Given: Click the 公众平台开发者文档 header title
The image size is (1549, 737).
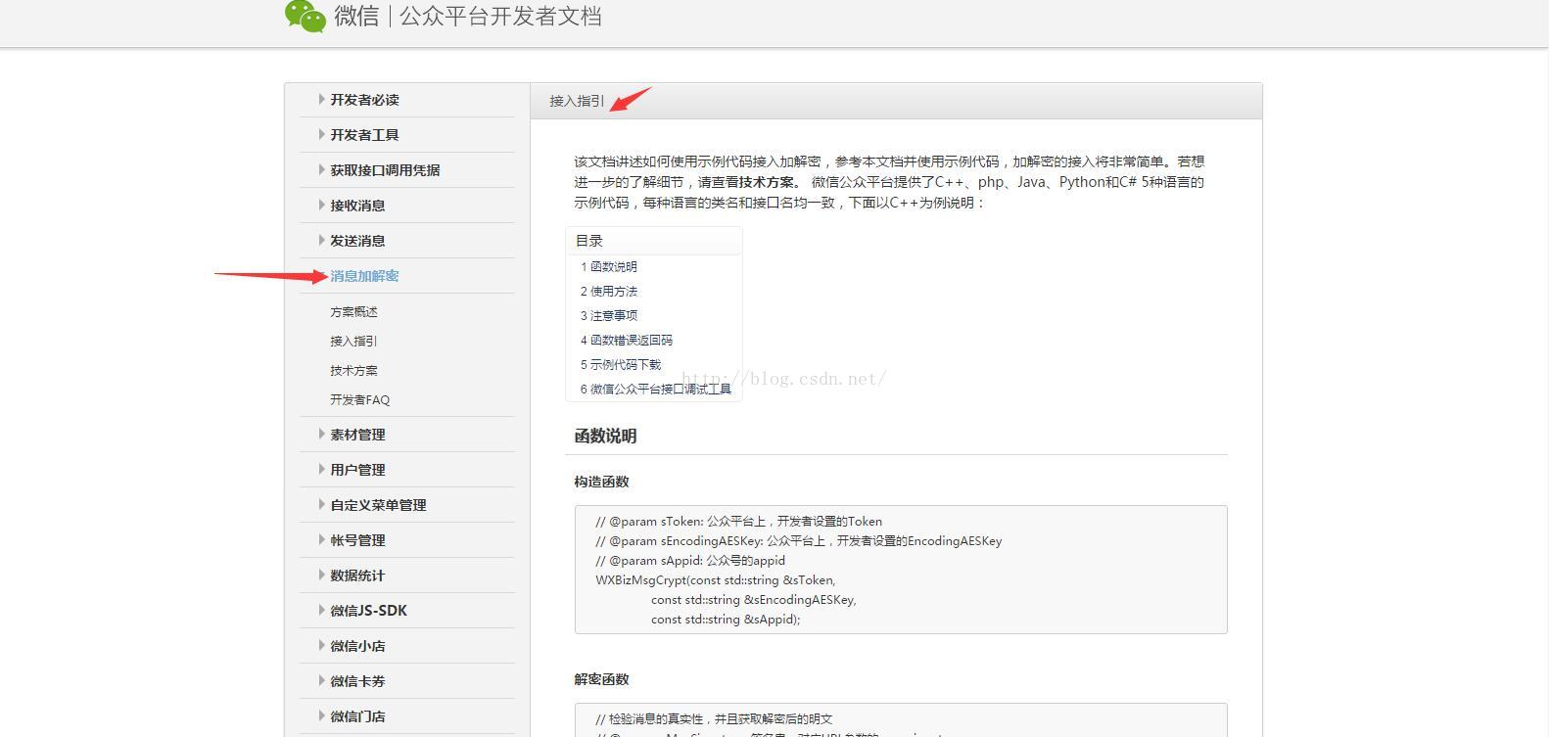Looking at the screenshot, I should (500, 17).
